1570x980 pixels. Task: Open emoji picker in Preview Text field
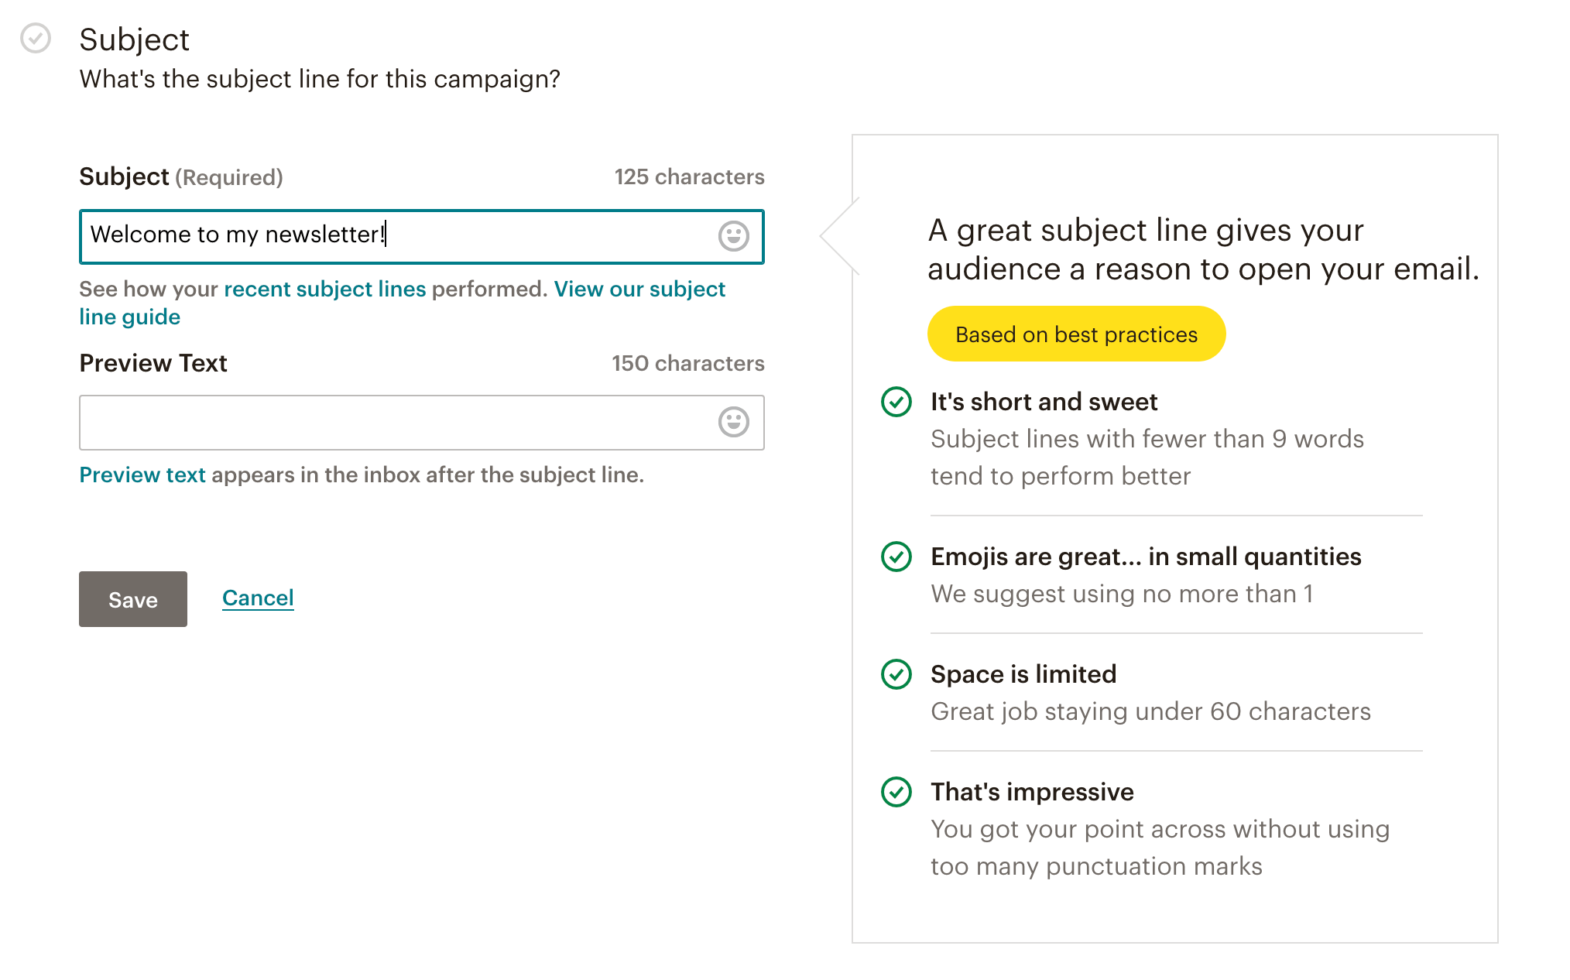click(733, 422)
